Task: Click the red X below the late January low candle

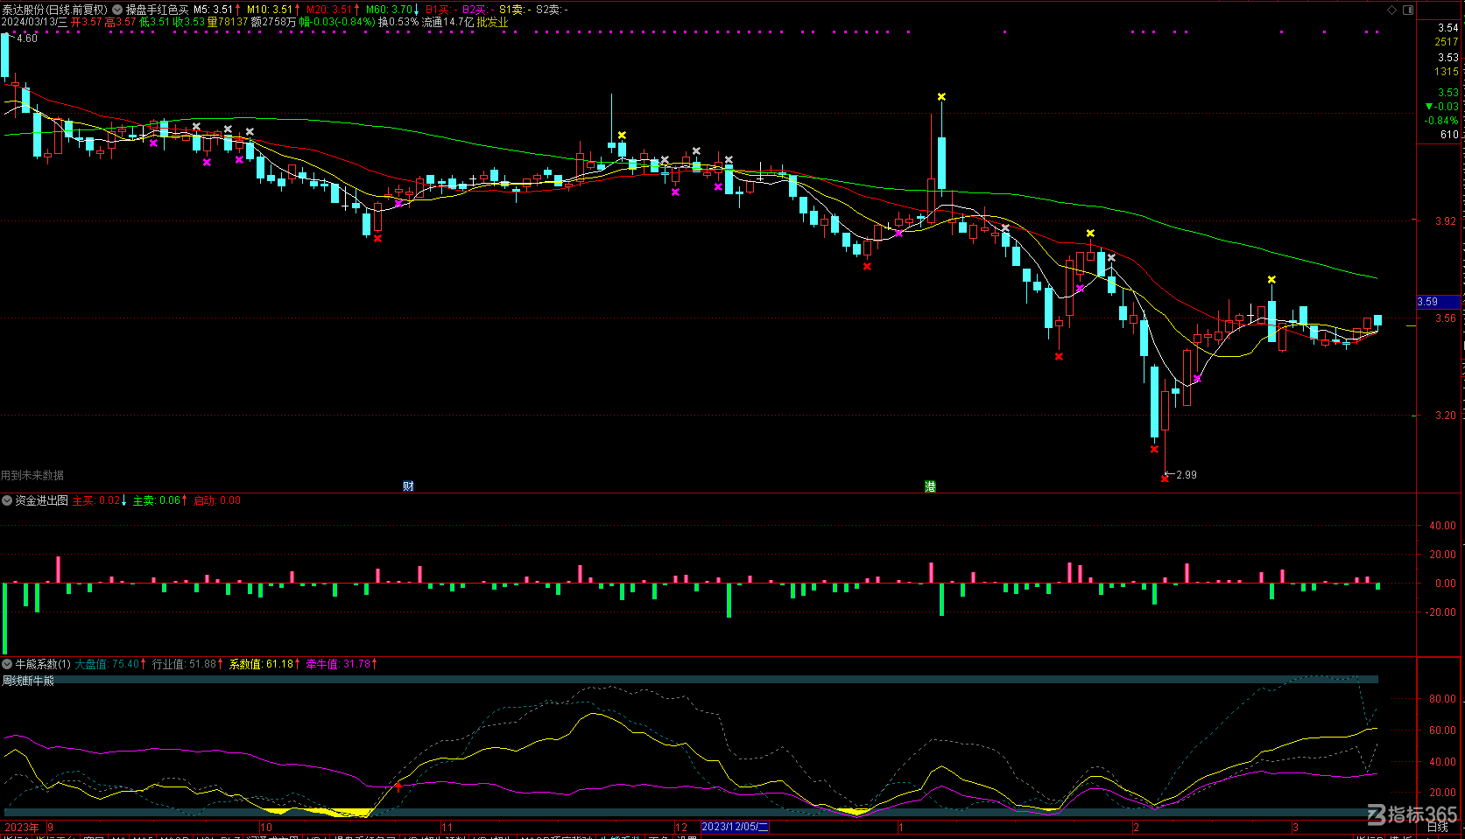Action: 1059,356
